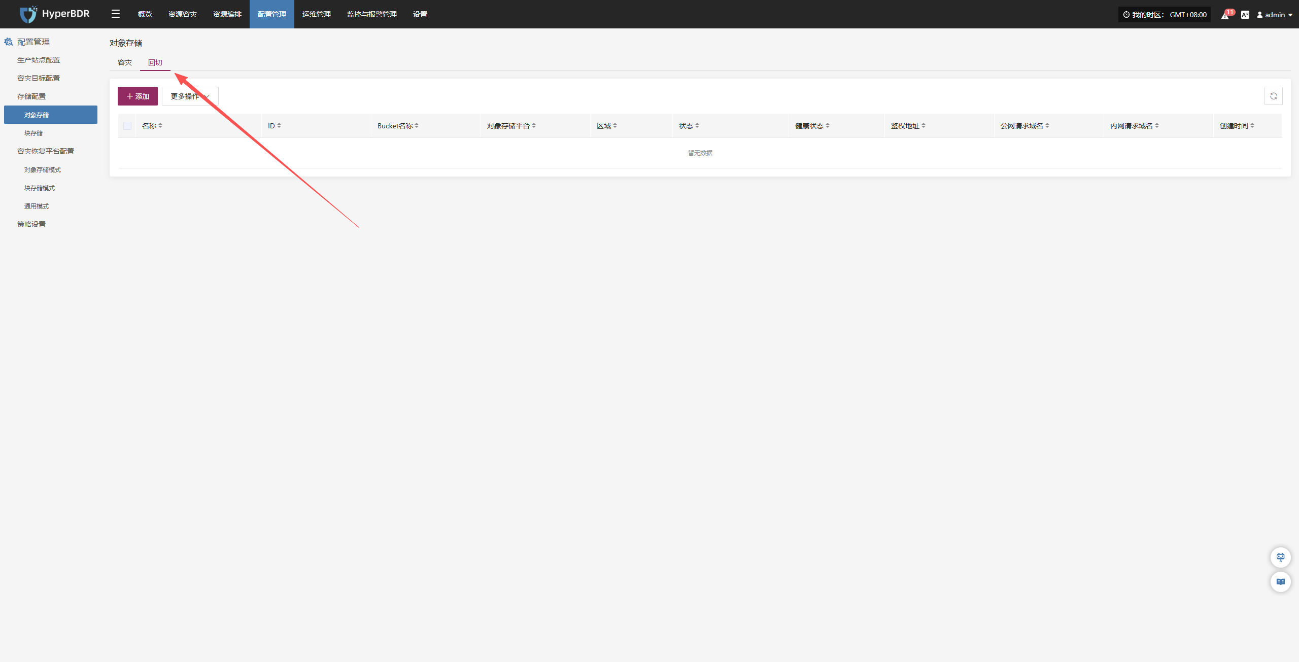Click the HyperBDR shield logo
The width and height of the screenshot is (1299, 662).
coord(28,14)
